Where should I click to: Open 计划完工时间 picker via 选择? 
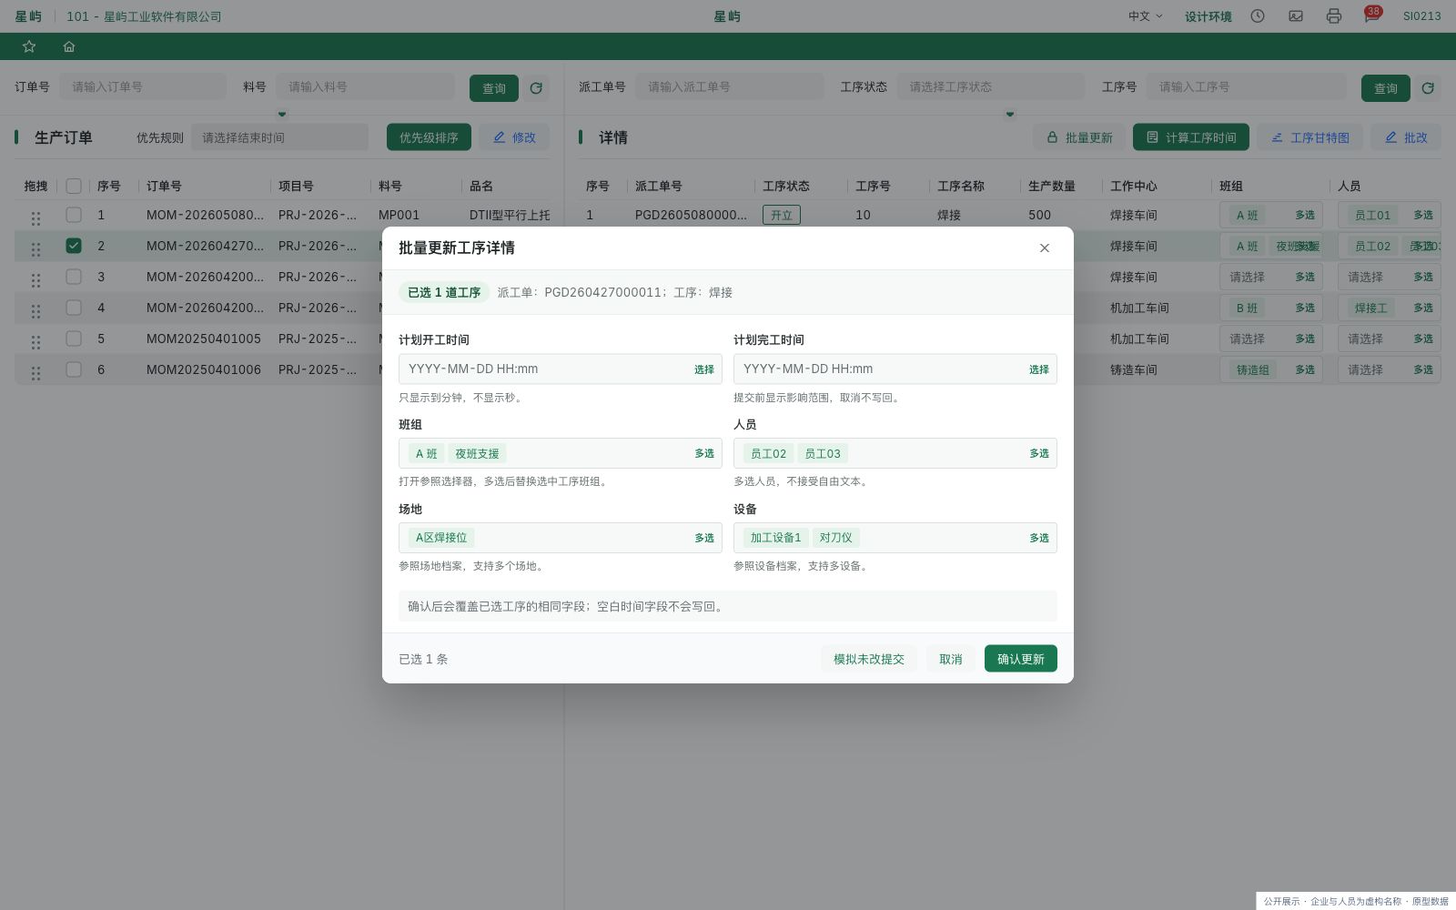click(x=1039, y=369)
